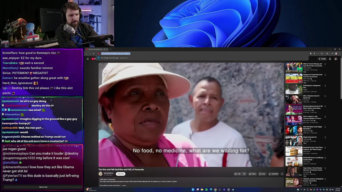342x192 pixels.
Task: Open three-dot menu for 'Restaurants Can't Lower Prices'
Action: tap(325, 147)
